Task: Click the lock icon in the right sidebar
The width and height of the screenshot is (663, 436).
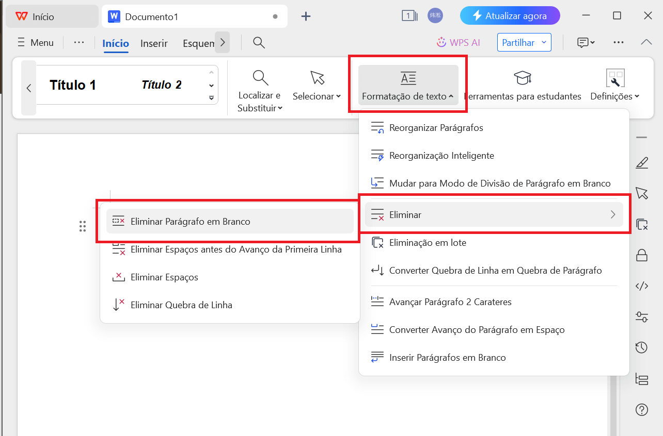Action: (642, 255)
